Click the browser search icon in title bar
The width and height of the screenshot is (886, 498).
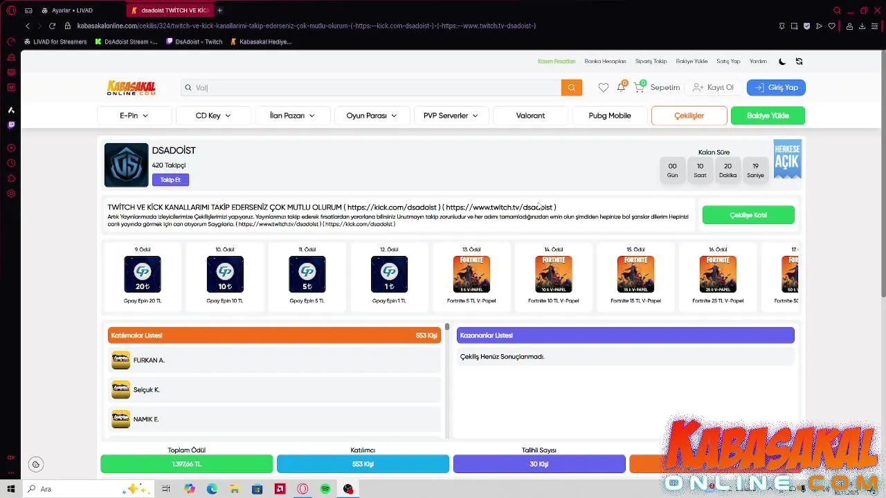[x=837, y=10]
